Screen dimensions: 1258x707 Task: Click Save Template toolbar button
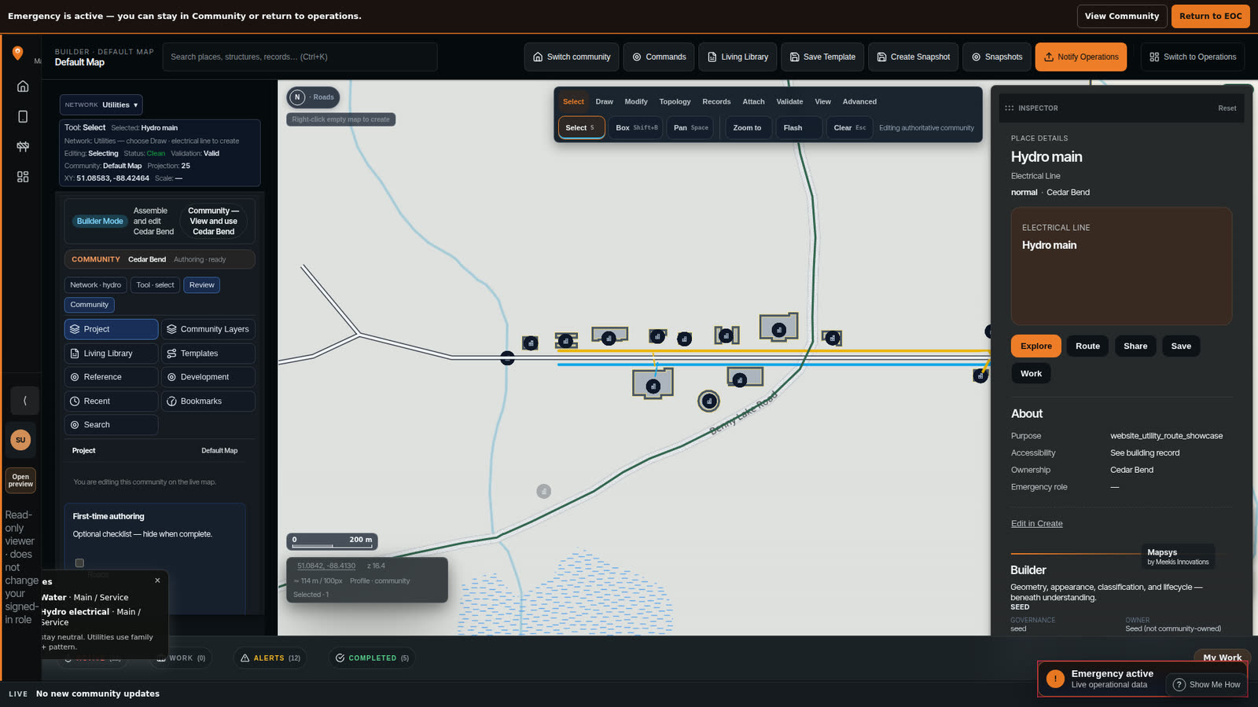pyautogui.click(x=822, y=57)
